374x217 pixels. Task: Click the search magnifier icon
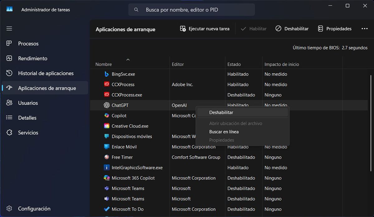136,10
